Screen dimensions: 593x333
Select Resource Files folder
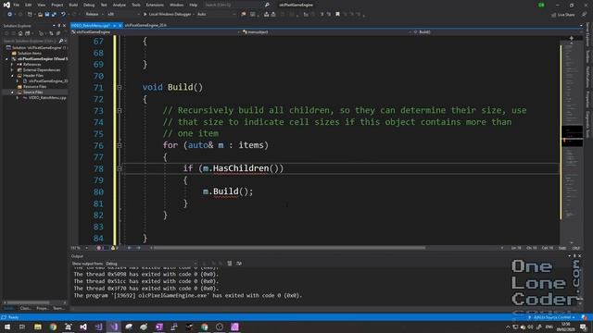[34, 86]
